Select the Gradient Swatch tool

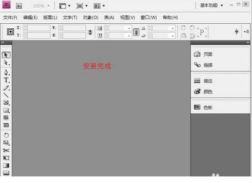(6, 165)
